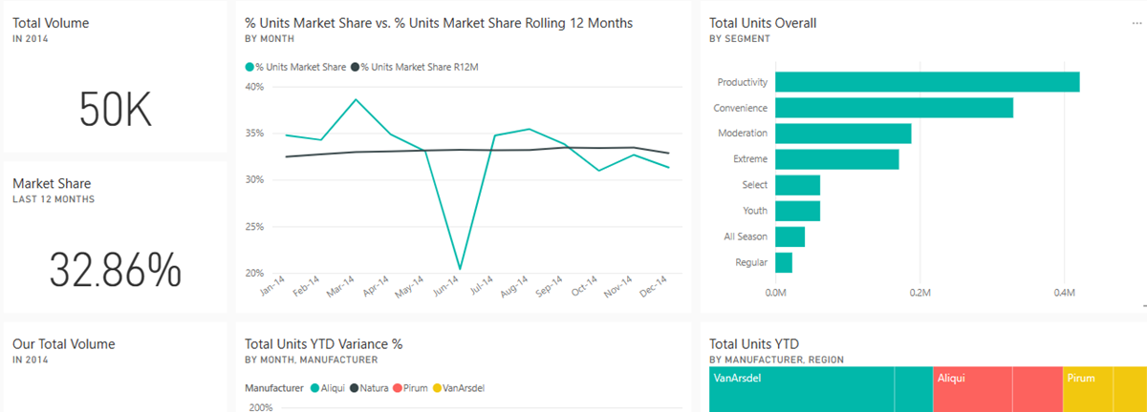Click the Convenience segment label

pos(742,108)
